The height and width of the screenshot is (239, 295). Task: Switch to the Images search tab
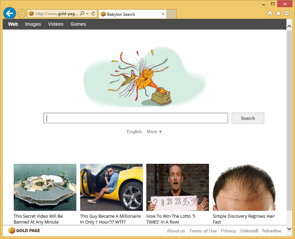(33, 24)
